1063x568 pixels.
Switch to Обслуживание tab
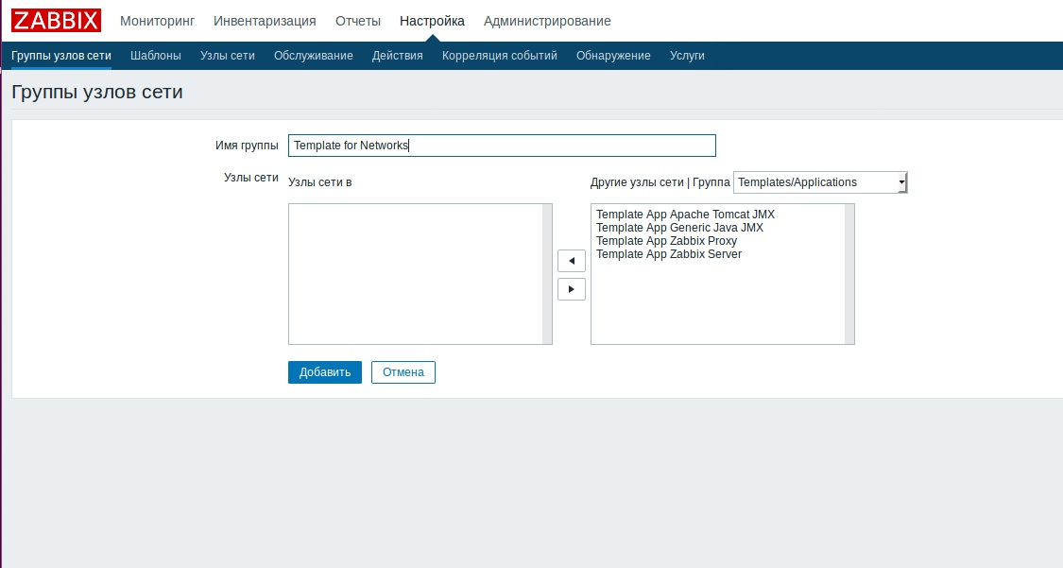pos(313,56)
